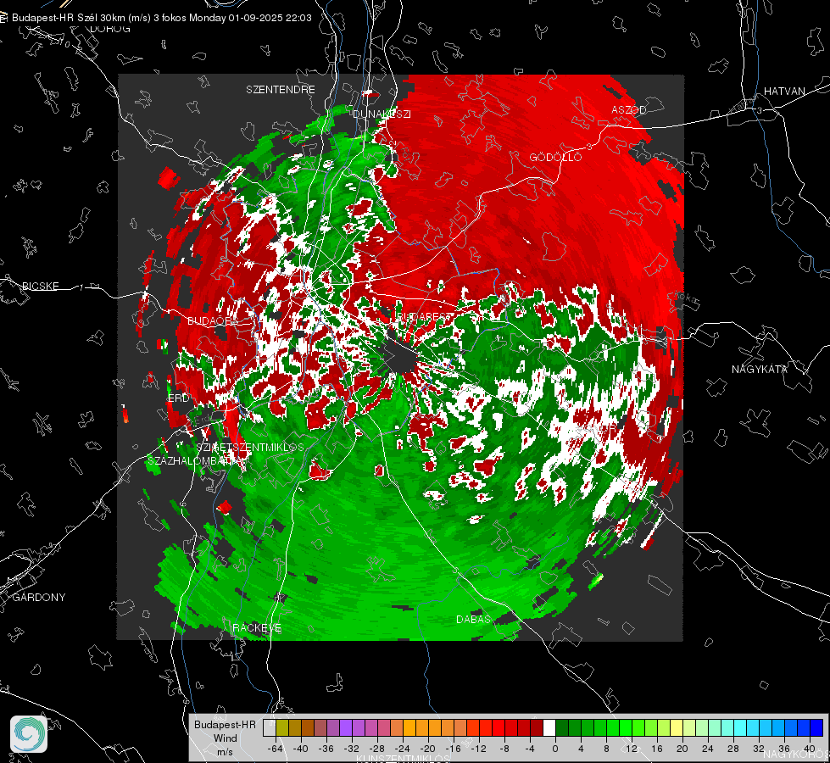Click the -64 legend scale value

coord(276,749)
